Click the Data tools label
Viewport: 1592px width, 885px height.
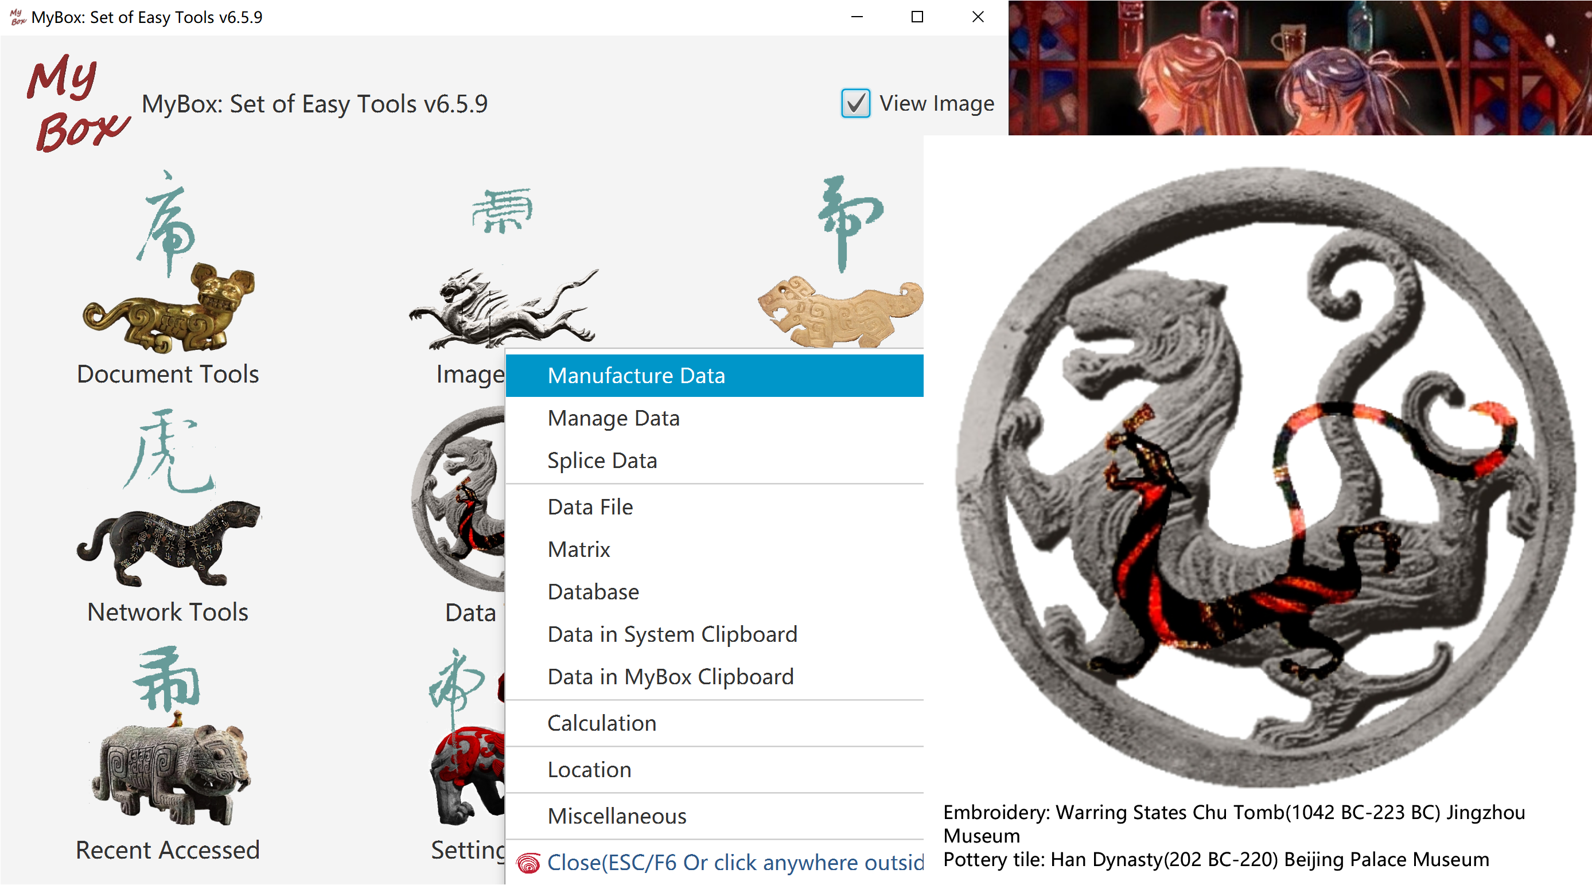pos(471,613)
